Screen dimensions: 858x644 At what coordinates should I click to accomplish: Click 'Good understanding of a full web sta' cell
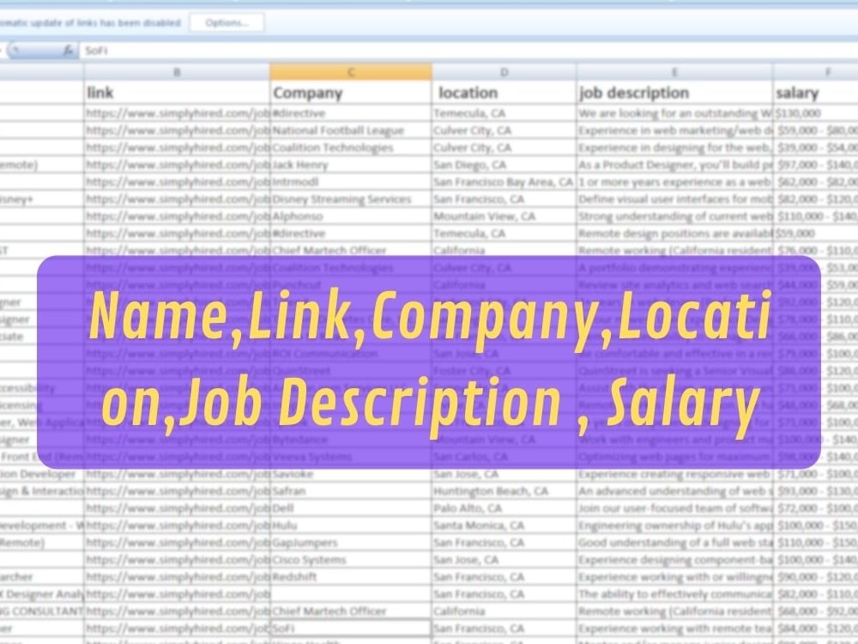pyautogui.click(x=674, y=543)
